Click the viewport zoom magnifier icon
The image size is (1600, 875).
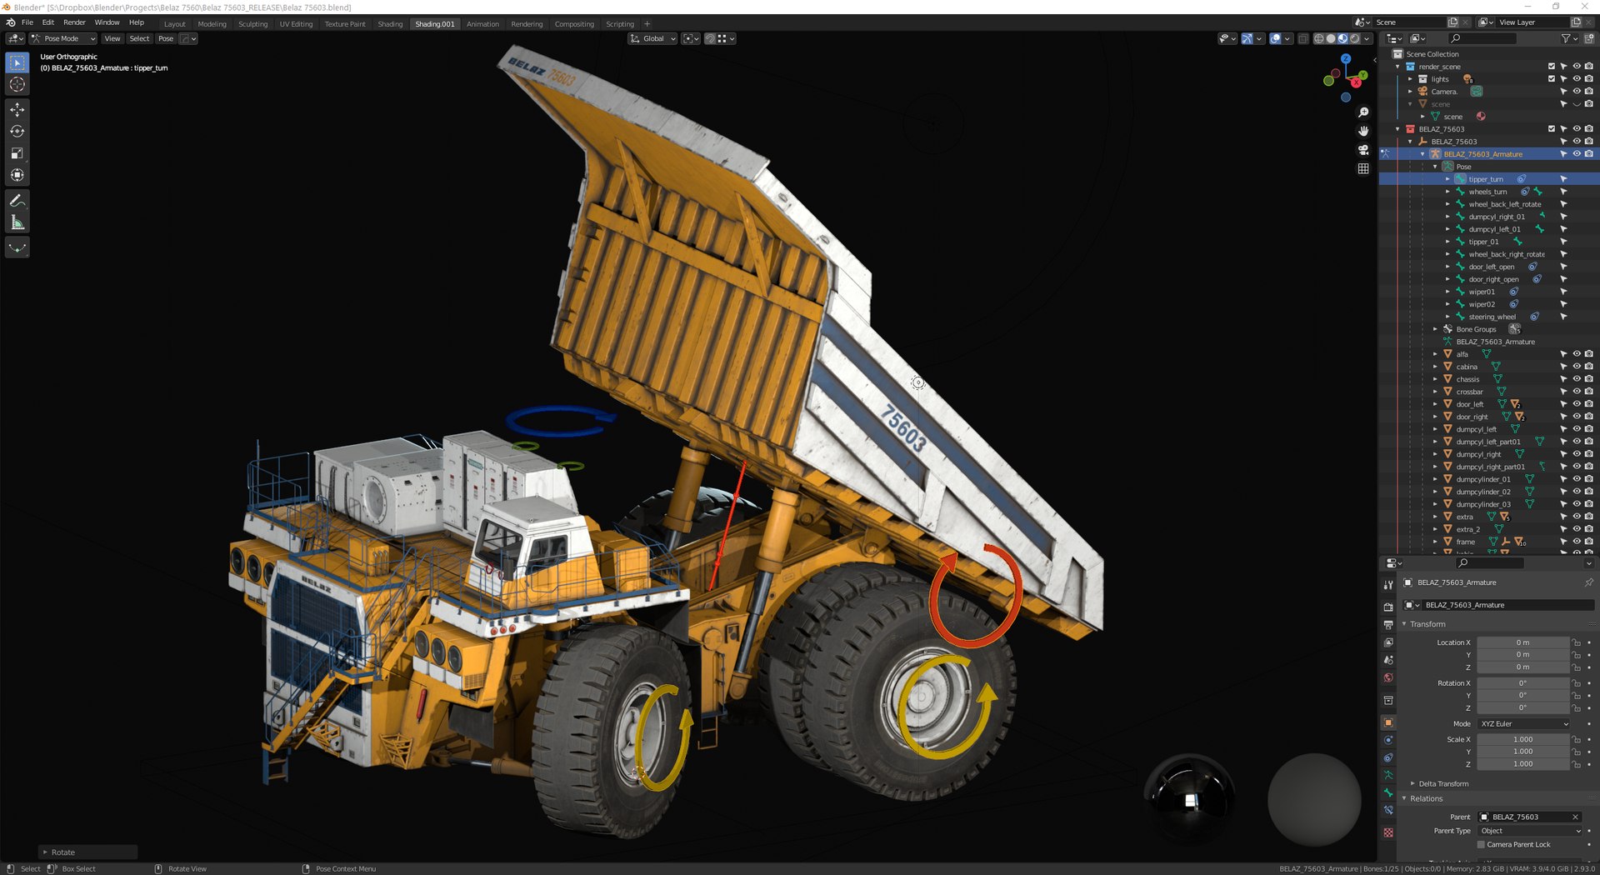pos(1363,112)
